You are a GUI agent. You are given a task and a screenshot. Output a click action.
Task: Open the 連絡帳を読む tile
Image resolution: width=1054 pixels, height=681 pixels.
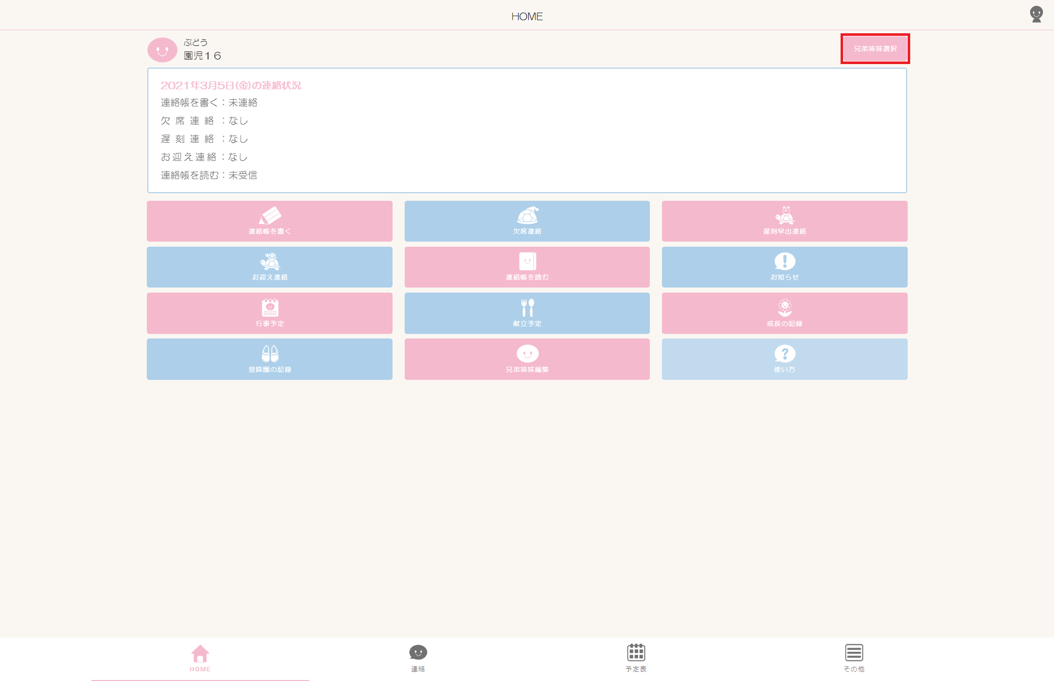(527, 267)
